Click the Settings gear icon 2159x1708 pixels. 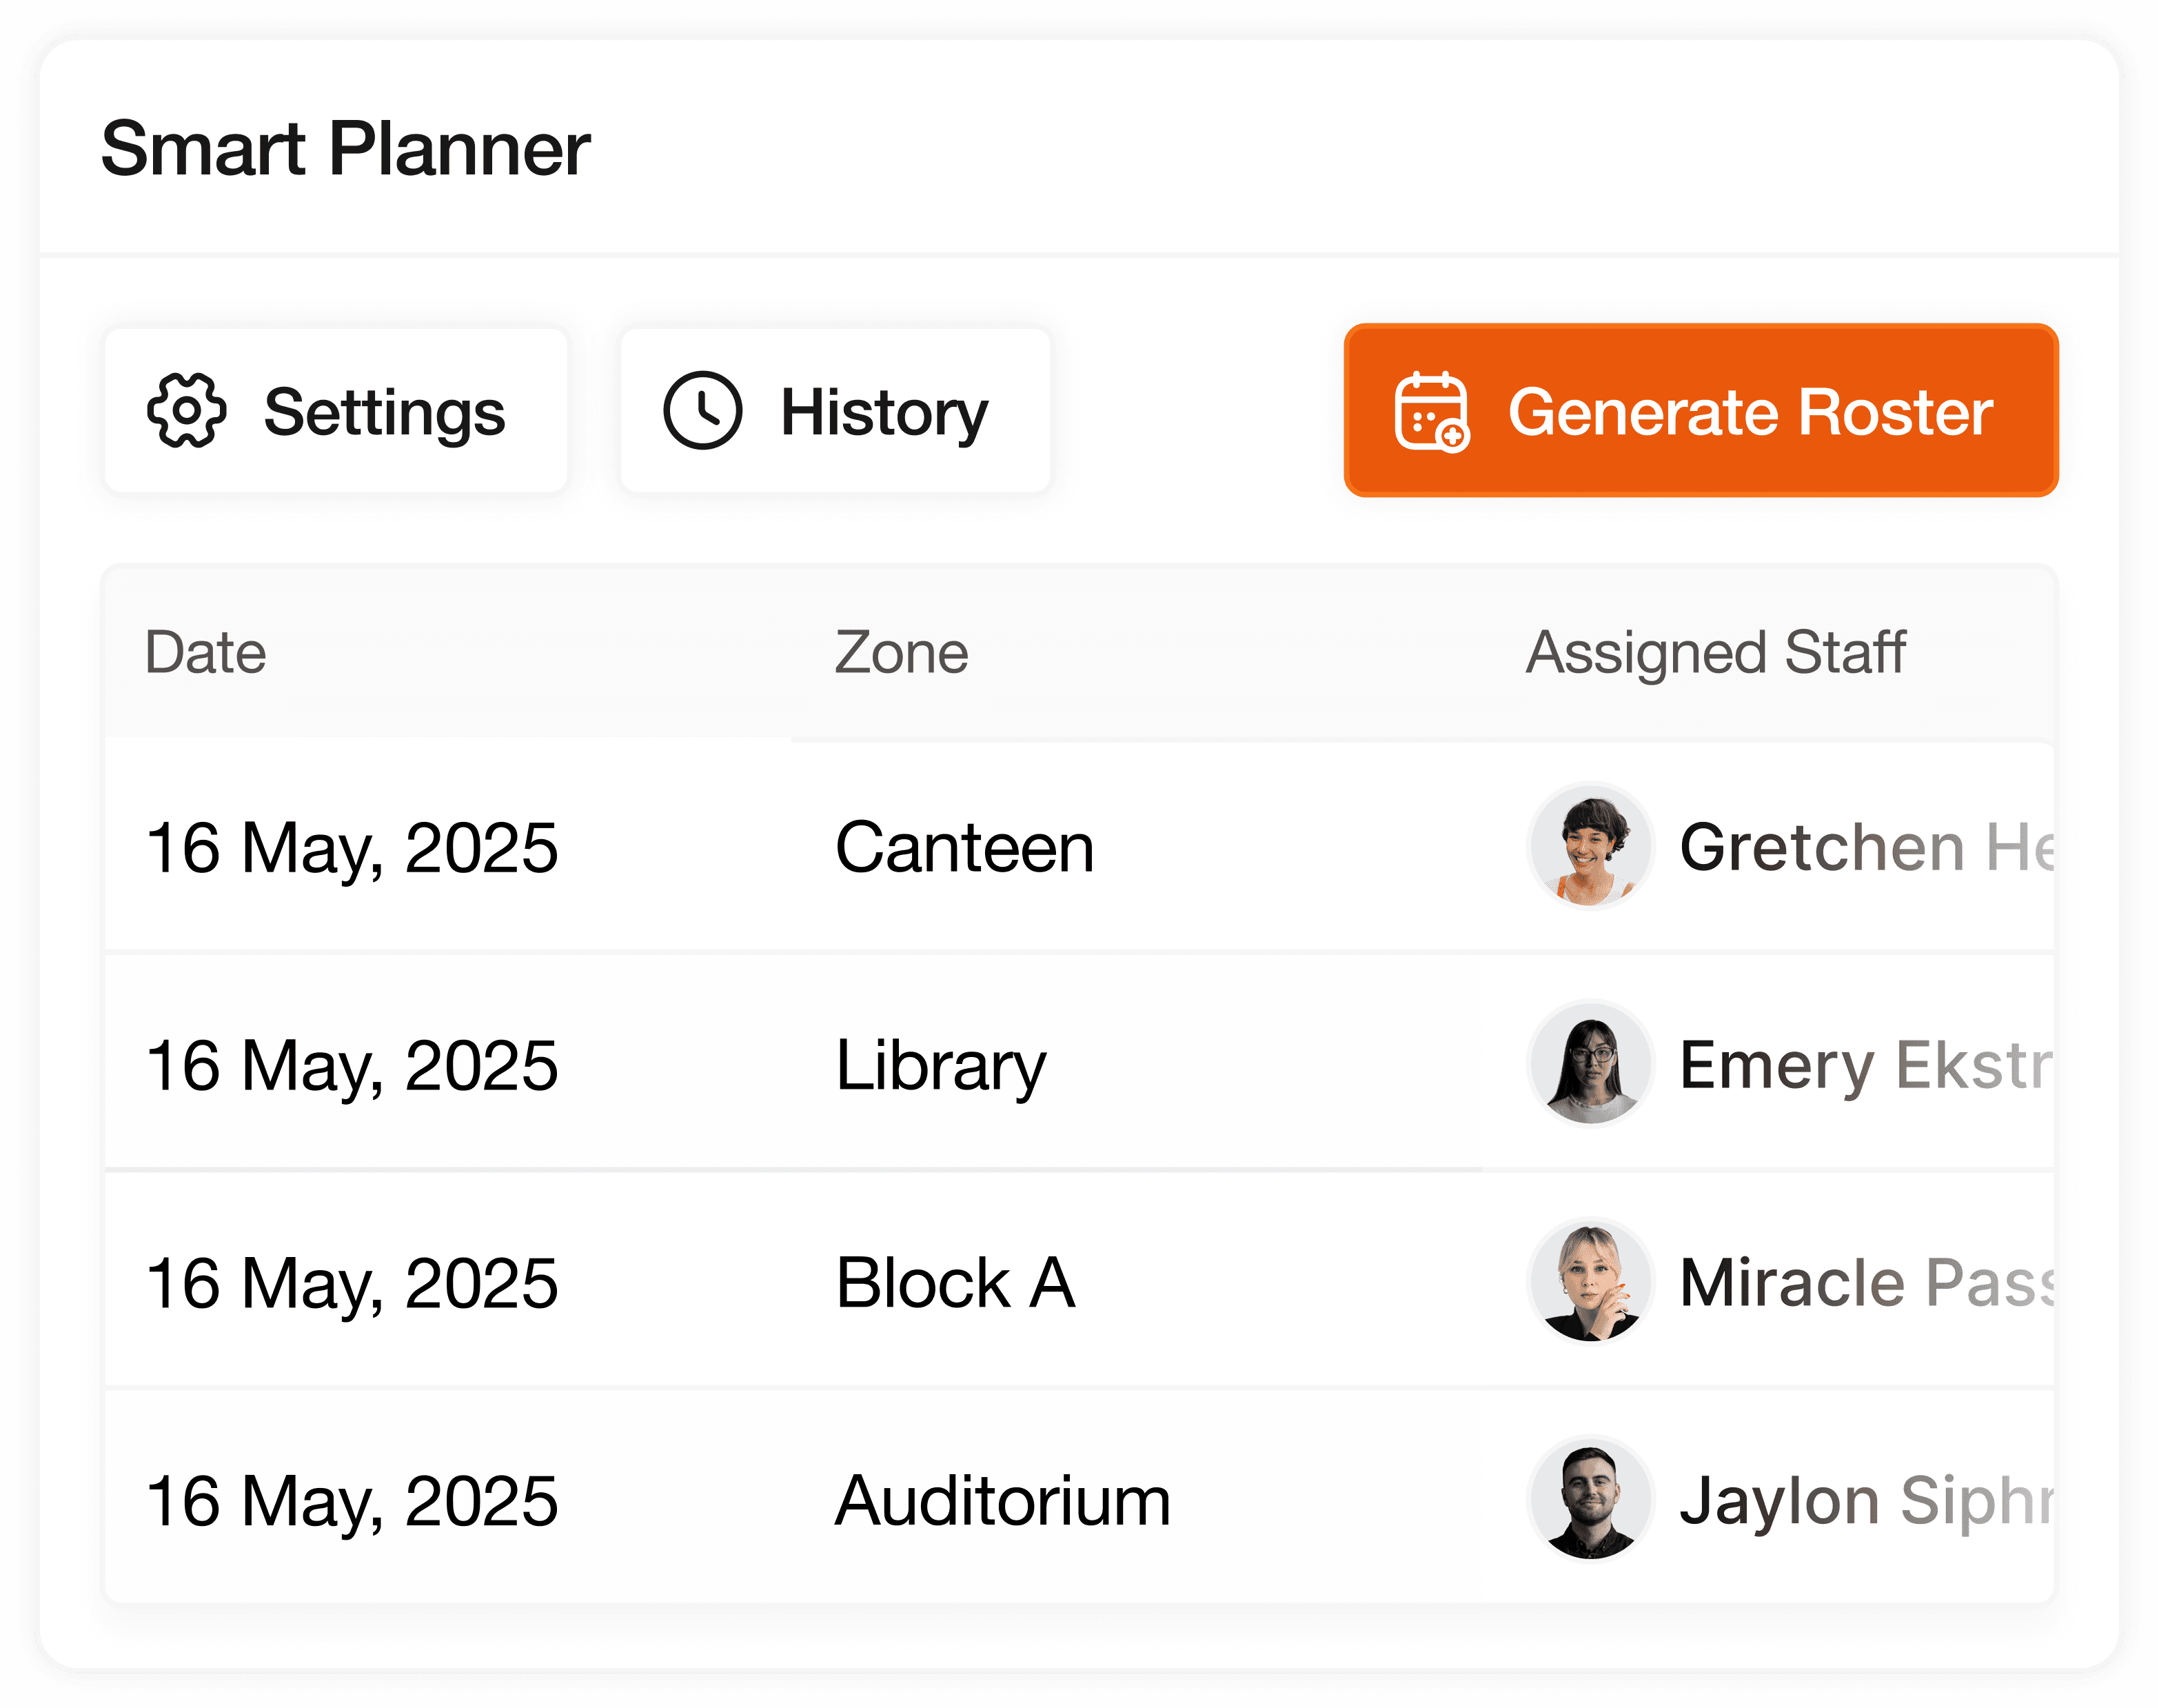pyautogui.click(x=187, y=411)
